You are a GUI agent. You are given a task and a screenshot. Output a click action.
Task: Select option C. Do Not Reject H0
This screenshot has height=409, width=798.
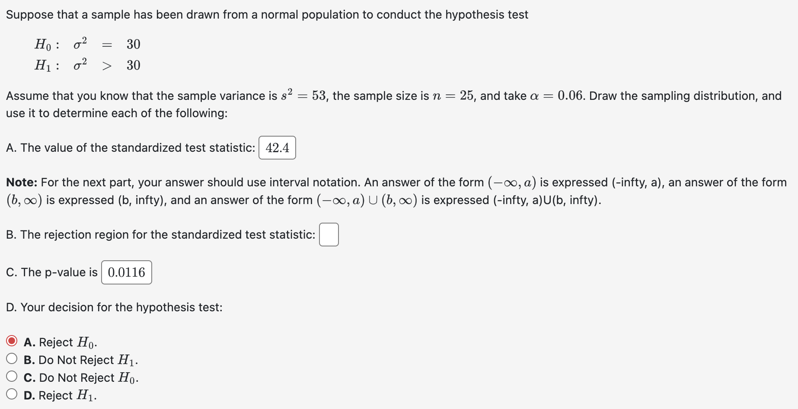click(12, 376)
